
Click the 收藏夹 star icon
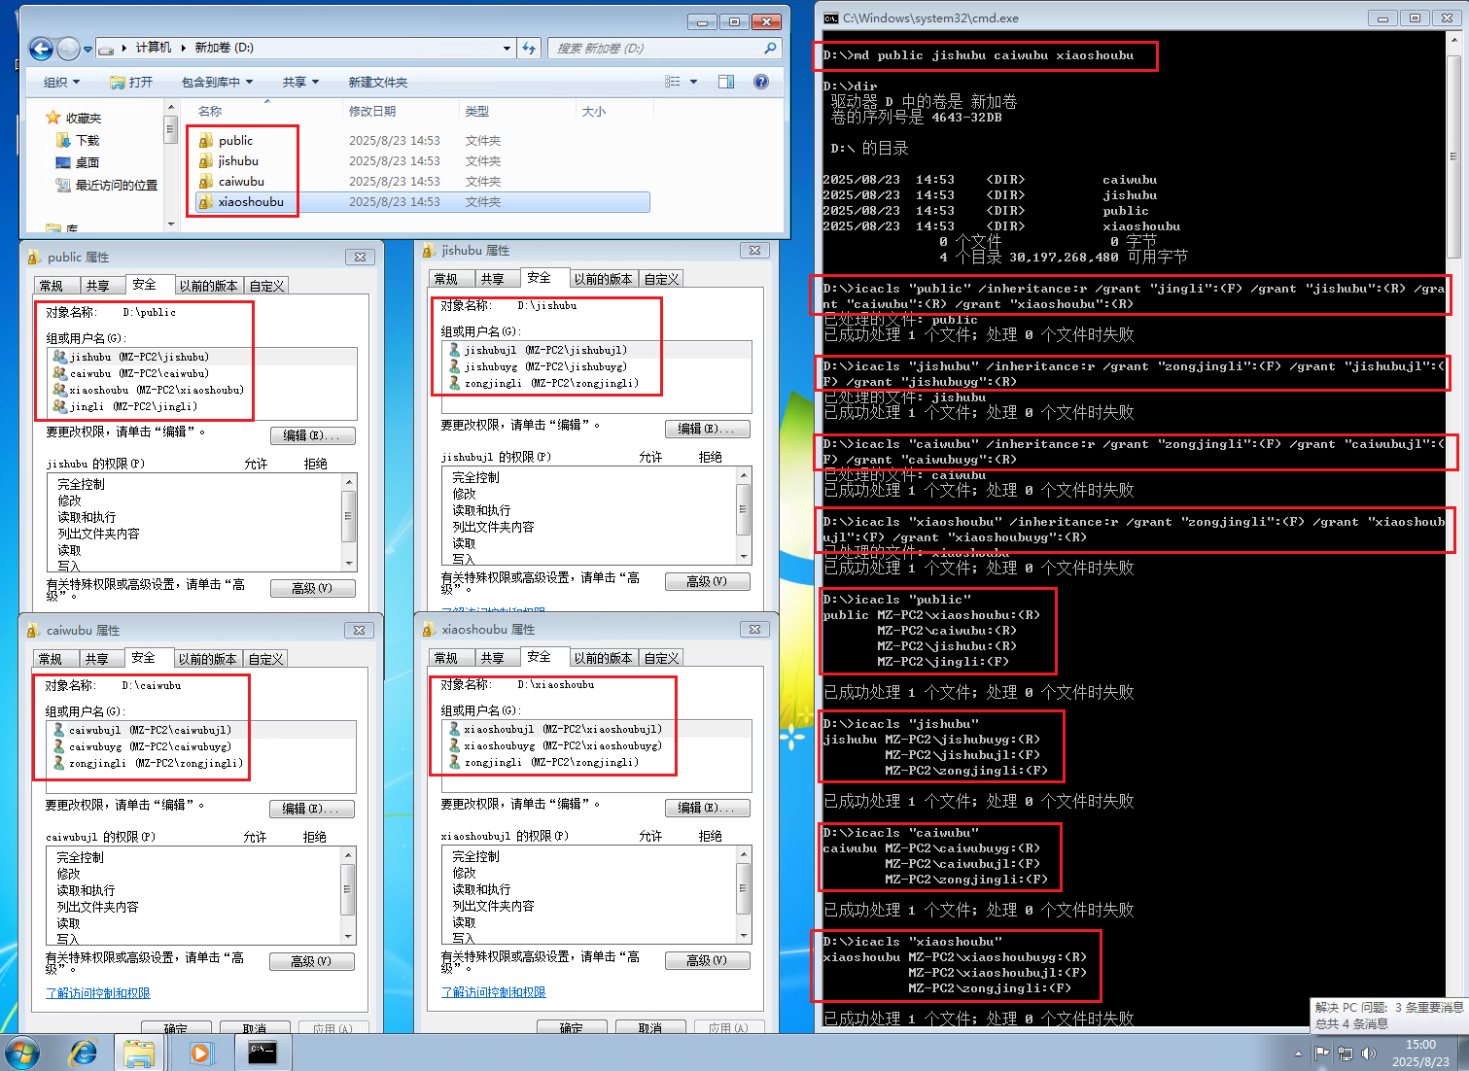point(53,118)
